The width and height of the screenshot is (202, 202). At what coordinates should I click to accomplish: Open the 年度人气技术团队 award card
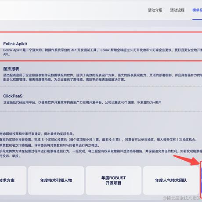click(171, 180)
